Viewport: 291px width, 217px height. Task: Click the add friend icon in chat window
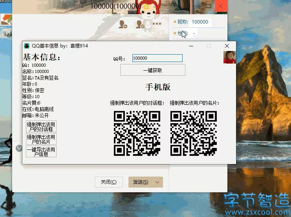[x=123, y=24]
